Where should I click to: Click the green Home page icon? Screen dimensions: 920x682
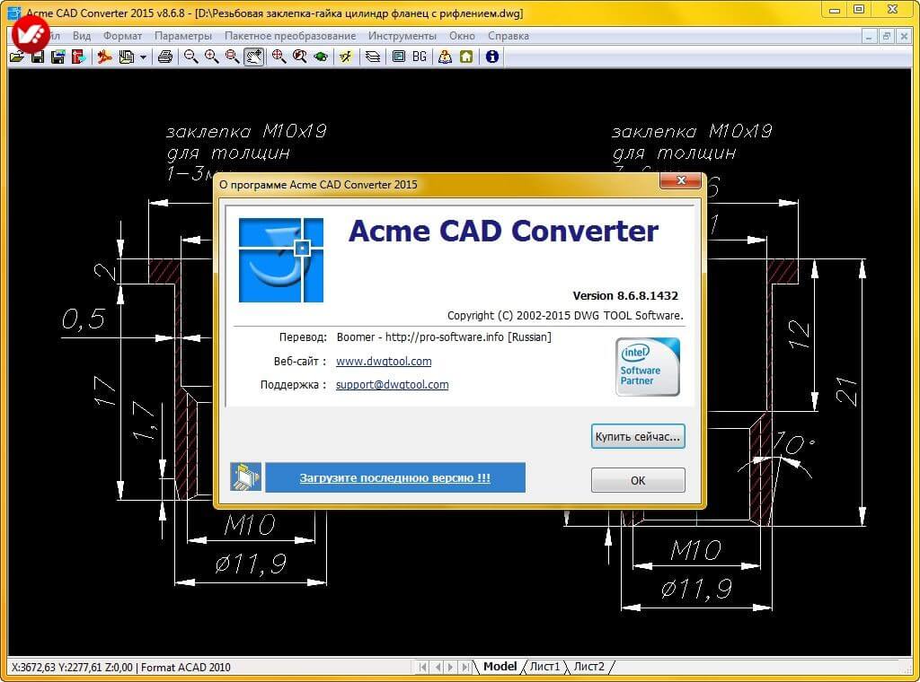(466, 57)
